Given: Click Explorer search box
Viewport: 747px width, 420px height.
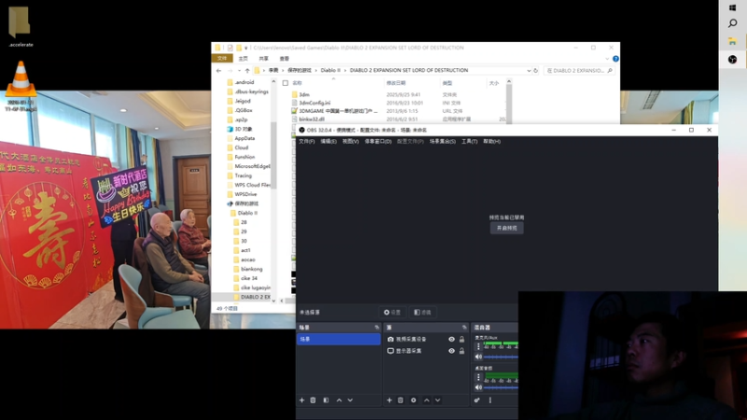Looking at the screenshot, I should coord(579,71).
